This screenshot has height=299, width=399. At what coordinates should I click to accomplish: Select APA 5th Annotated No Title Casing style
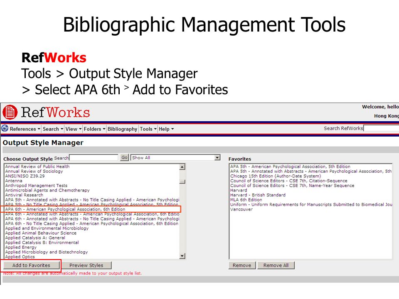point(92,200)
